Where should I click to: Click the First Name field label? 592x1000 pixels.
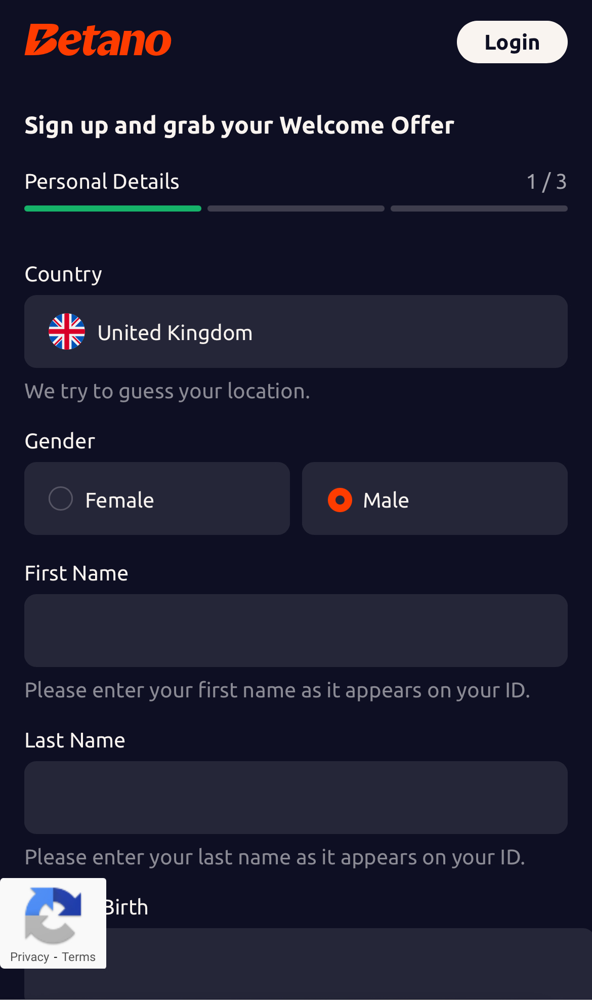(x=76, y=573)
